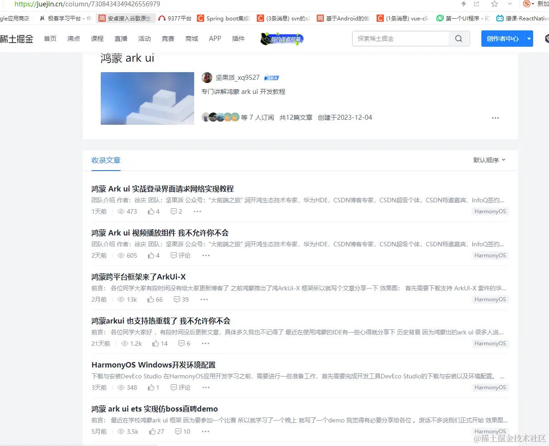The image size is (549, 446).
Task: Open article 鸿蒙 Ark ui 视频播放组件
Action: [x=160, y=233]
